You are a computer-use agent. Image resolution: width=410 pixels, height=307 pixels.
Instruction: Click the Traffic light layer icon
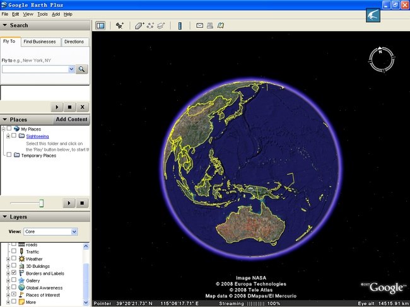(x=21, y=252)
